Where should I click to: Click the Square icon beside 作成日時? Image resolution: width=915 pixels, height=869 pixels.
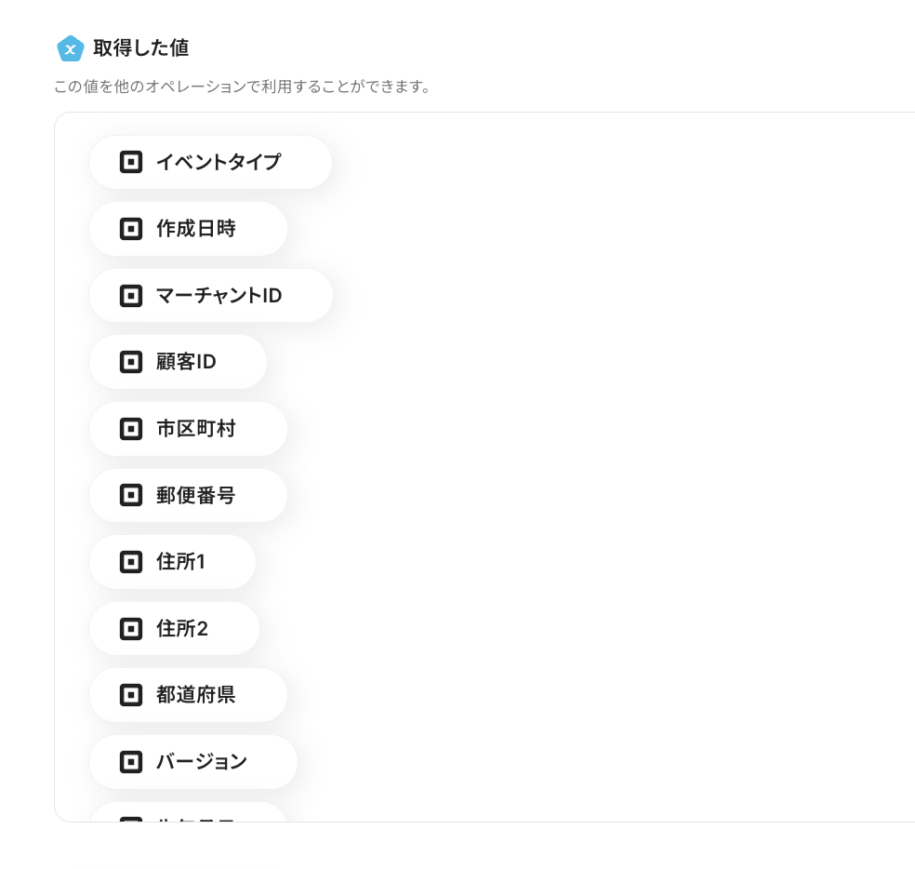point(131,229)
